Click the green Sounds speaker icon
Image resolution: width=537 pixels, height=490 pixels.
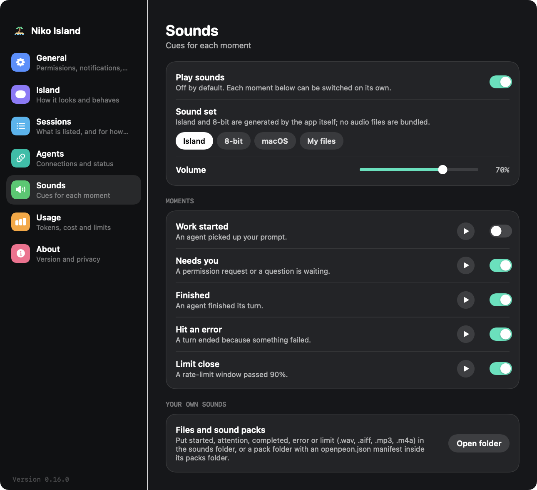tap(20, 190)
